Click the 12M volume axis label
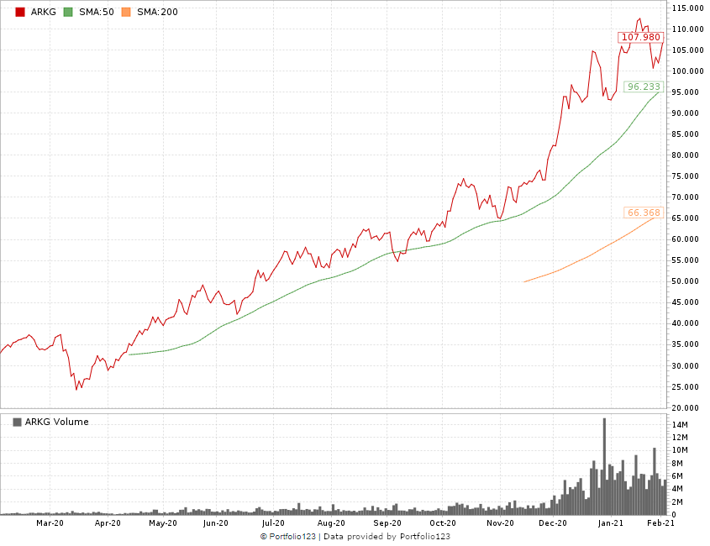 coord(680,438)
